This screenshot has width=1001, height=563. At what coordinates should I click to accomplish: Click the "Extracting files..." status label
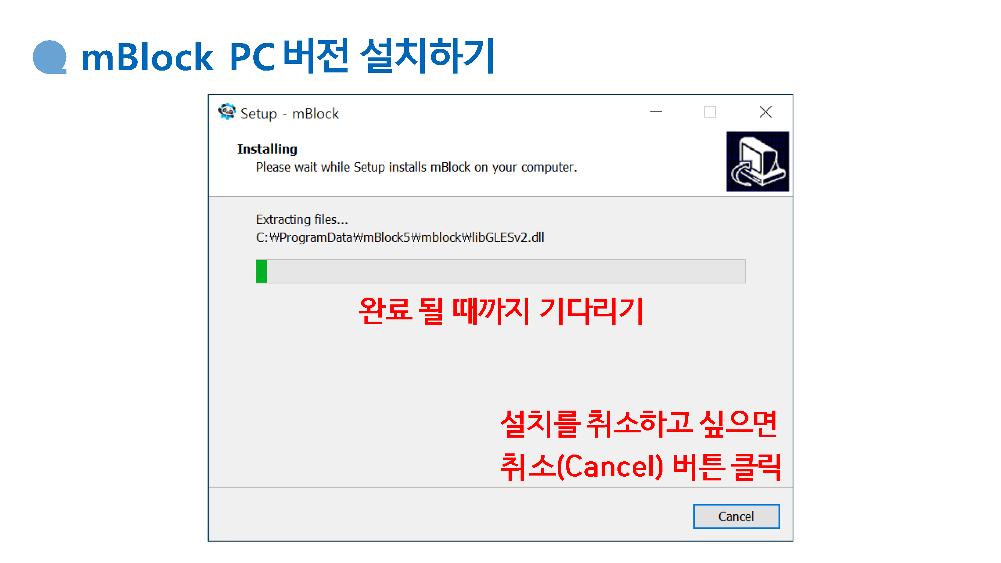click(302, 220)
